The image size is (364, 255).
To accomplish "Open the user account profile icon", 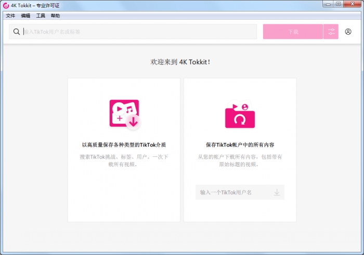I will pyautogui.click(x=348, y=32).
